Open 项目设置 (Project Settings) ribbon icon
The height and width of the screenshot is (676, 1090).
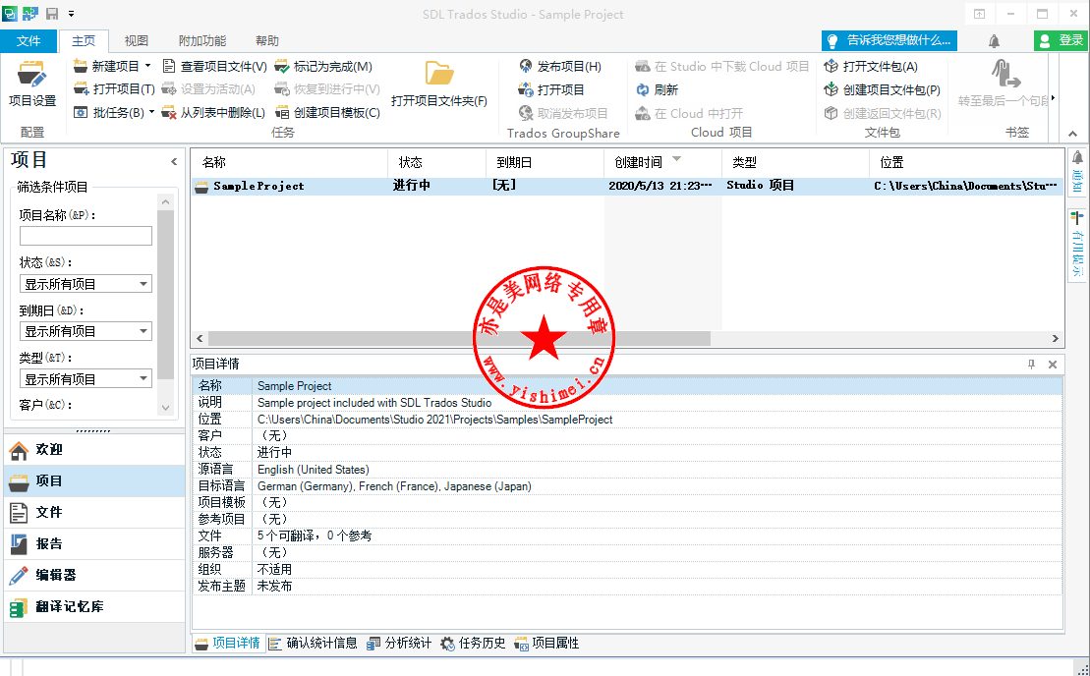(32, 84)
